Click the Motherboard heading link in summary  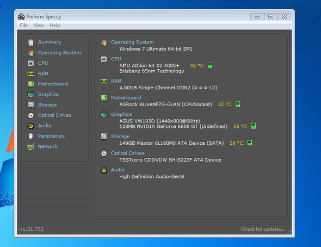pyautogui.click(x=126, y=97)
